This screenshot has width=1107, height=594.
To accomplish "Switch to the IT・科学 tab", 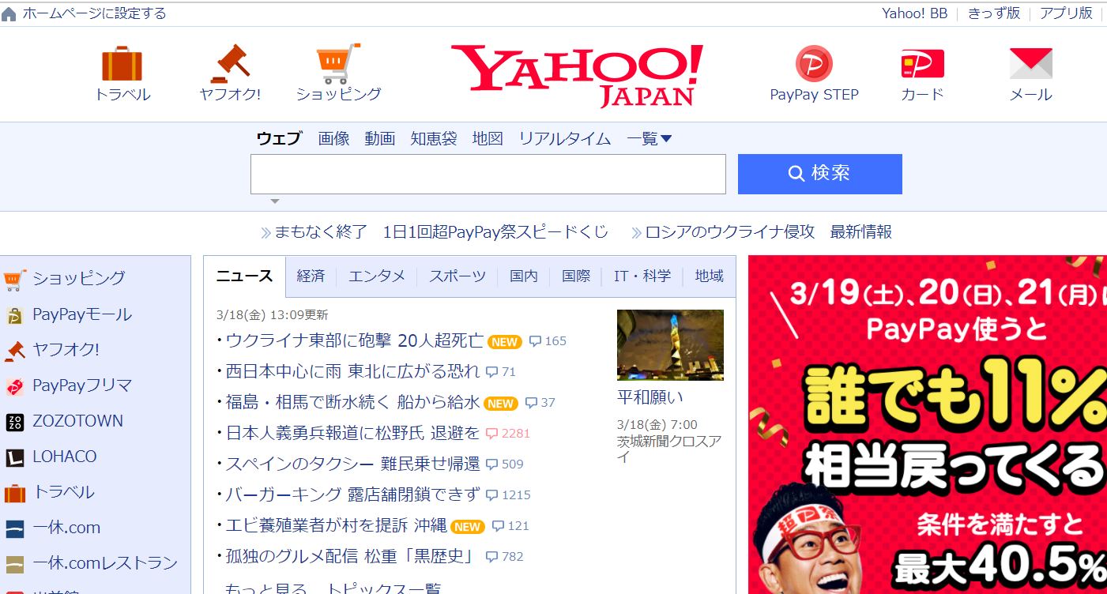I will pyautogui.click(x=642, y=276).
